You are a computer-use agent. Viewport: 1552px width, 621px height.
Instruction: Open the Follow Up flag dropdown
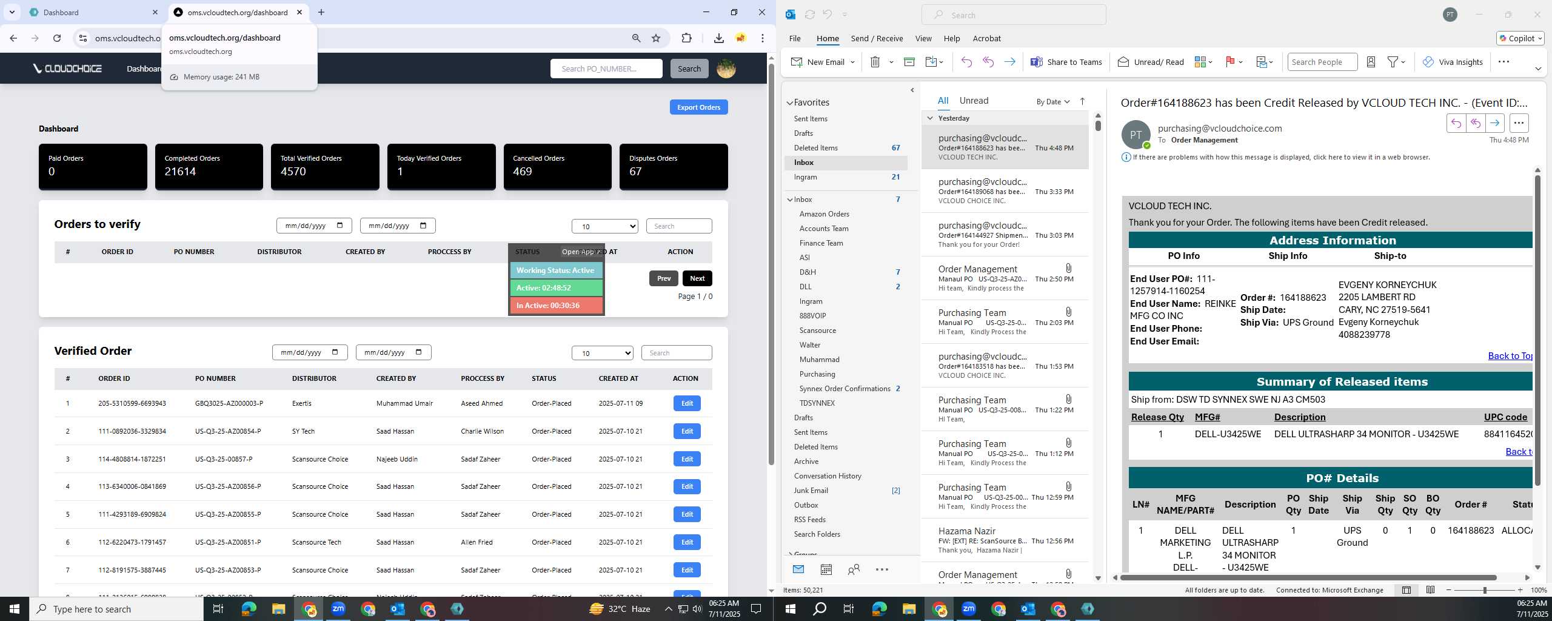(x=1241, y=62)
